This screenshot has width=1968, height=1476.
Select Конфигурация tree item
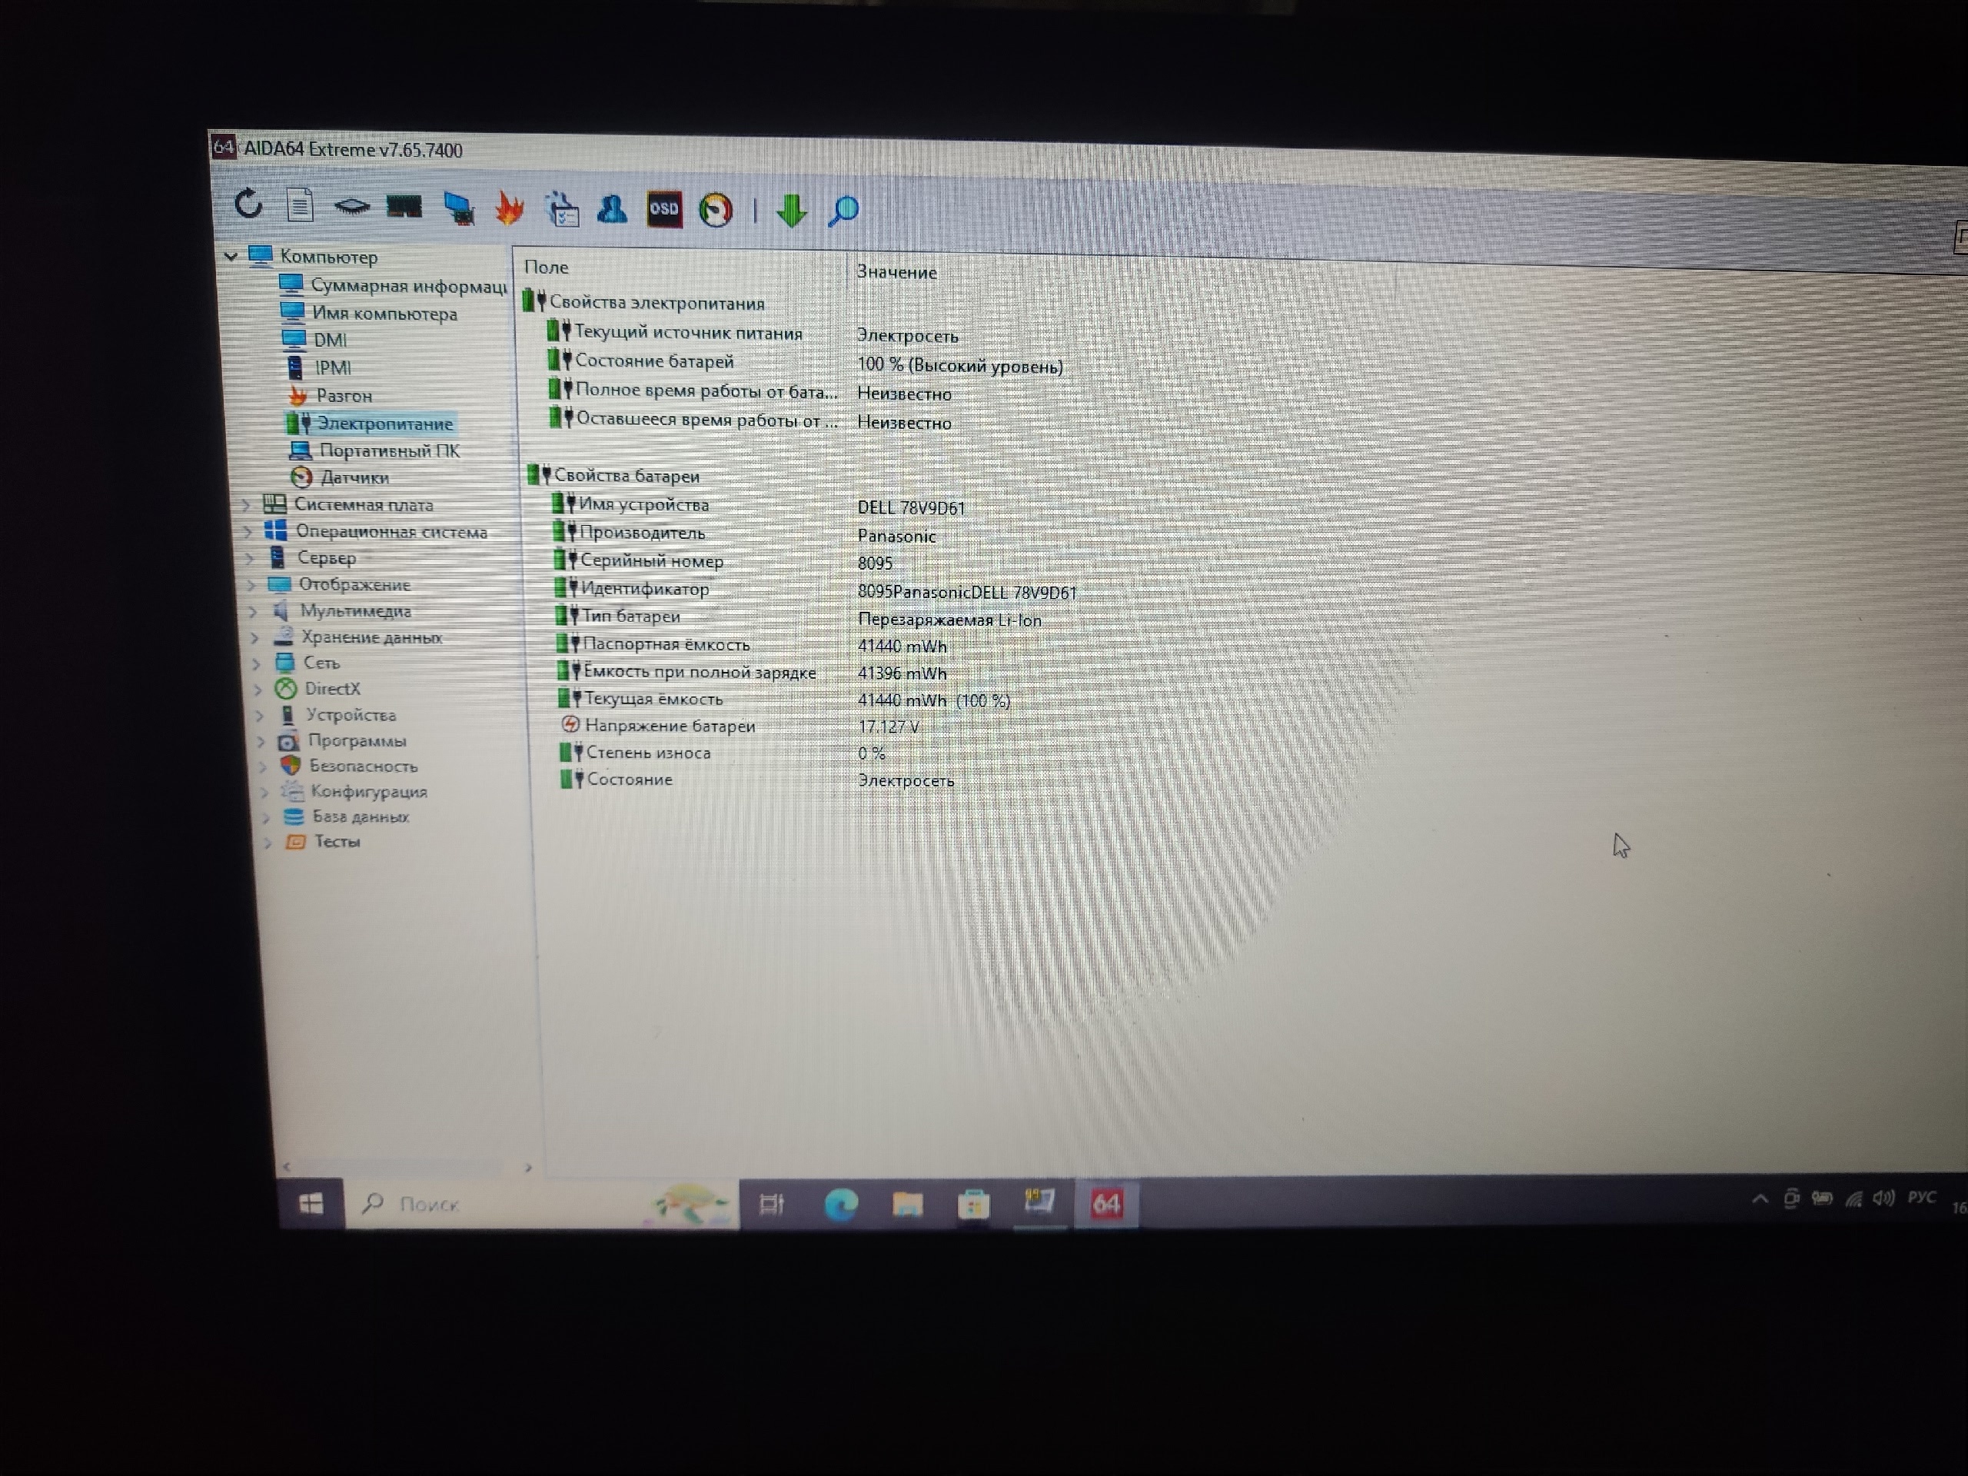[354, 791]
